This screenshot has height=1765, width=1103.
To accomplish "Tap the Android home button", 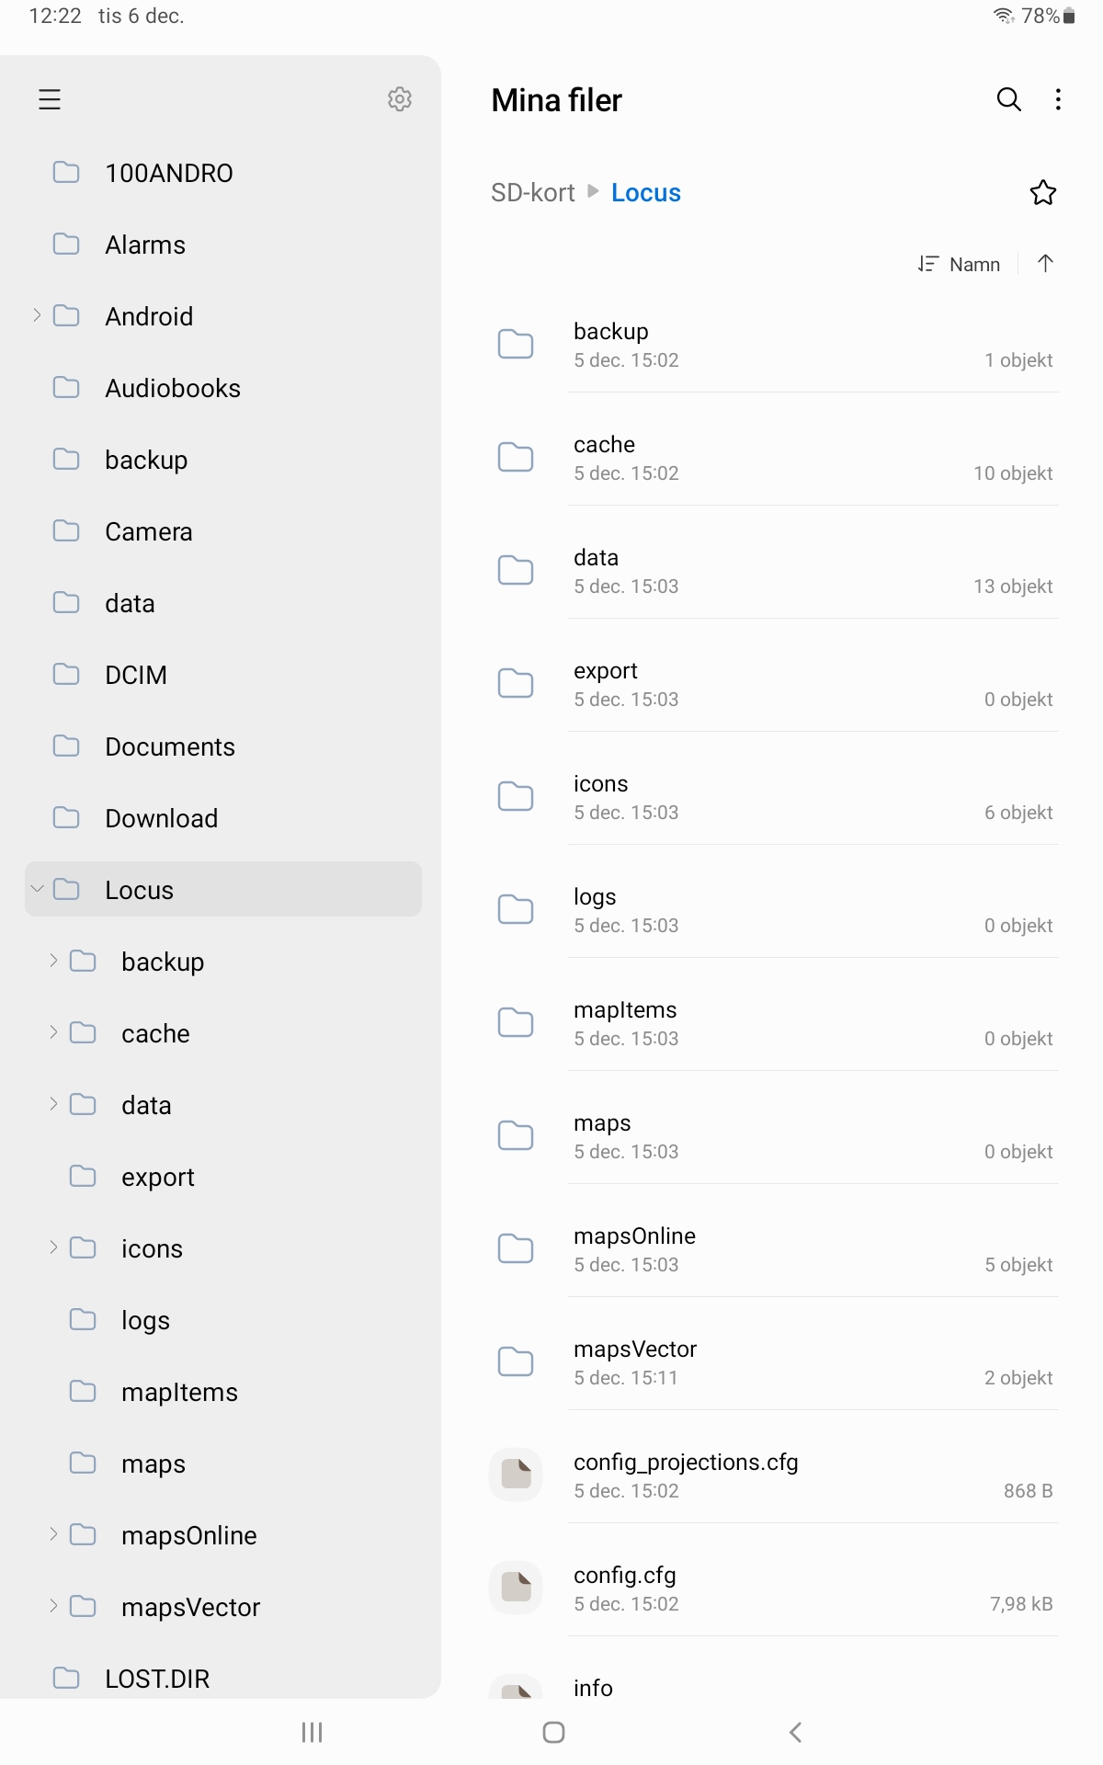I will (x=553, y=1732).
